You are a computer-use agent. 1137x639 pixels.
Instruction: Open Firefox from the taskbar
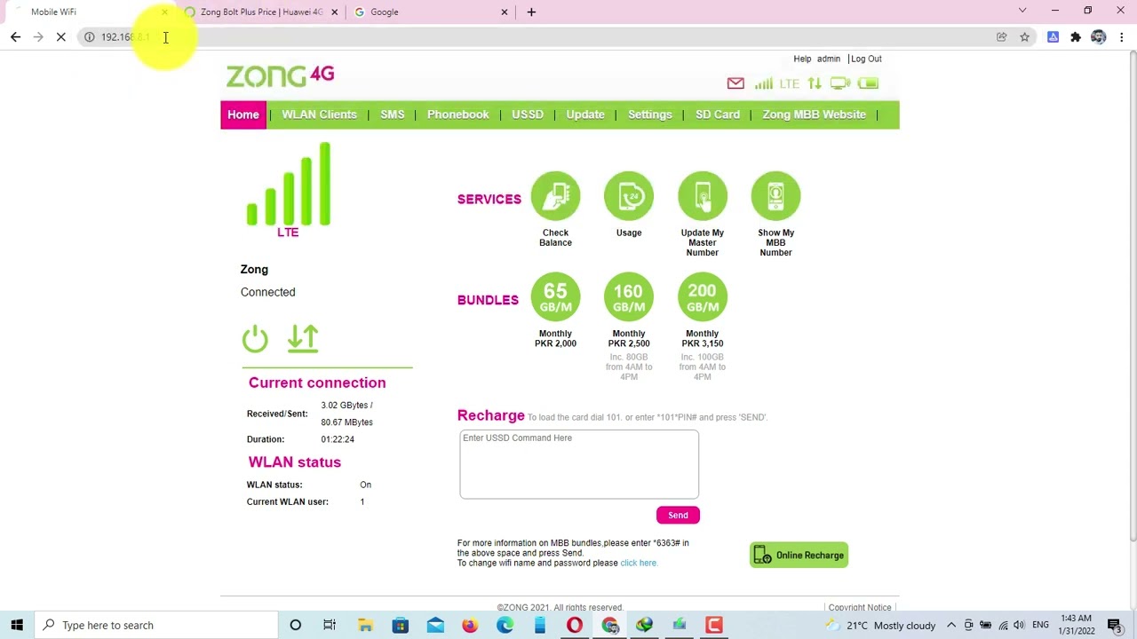click(470, 625)
